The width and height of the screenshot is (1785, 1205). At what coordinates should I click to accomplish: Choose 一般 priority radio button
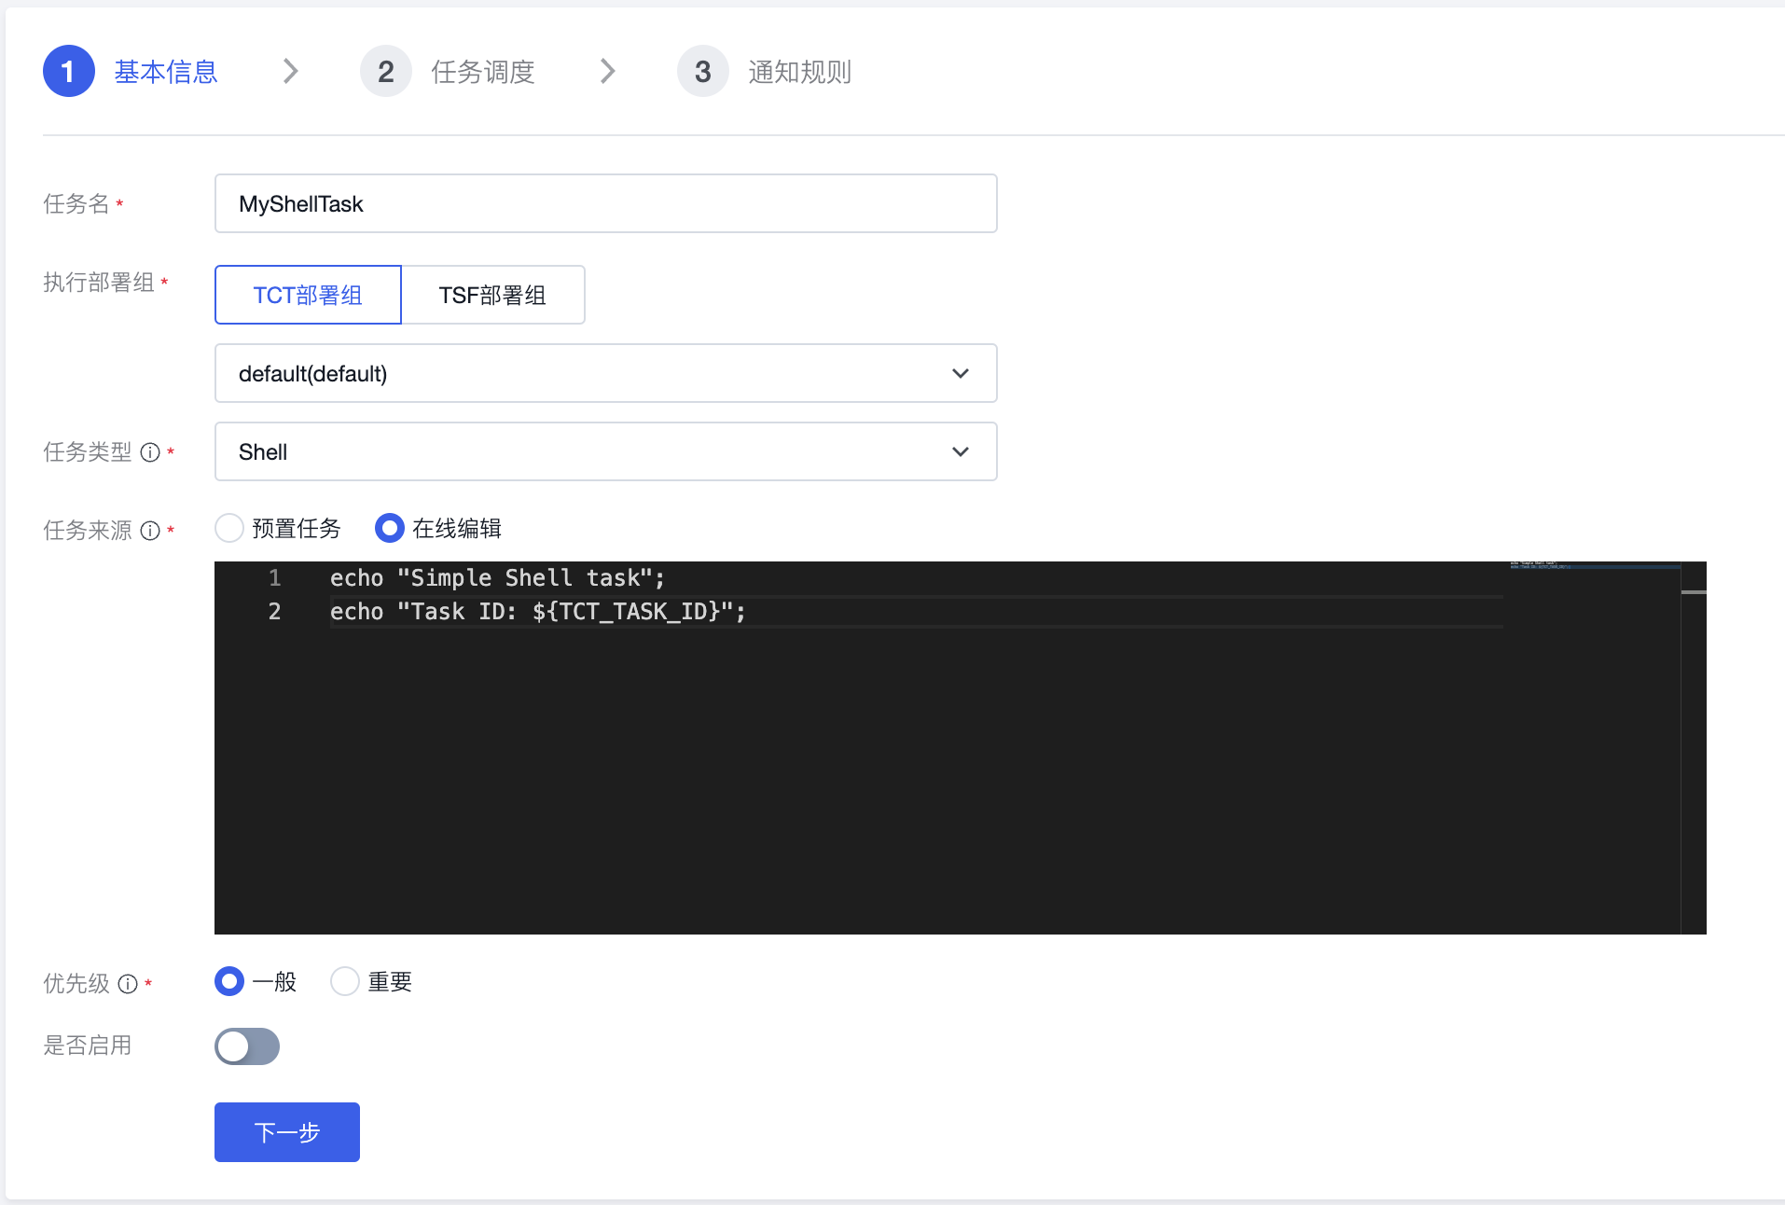tap(229, 981)
